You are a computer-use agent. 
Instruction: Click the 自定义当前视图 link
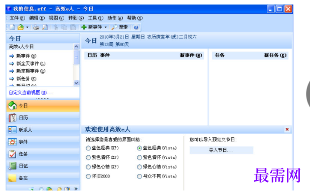(31, 92)
